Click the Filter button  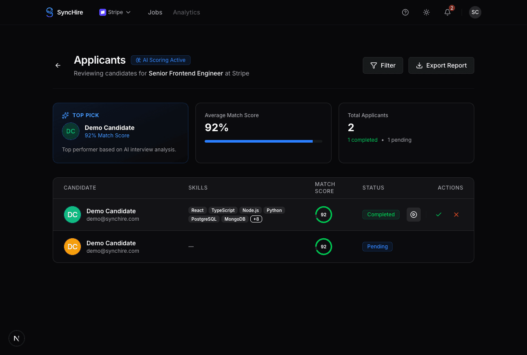tap(383, 65)
